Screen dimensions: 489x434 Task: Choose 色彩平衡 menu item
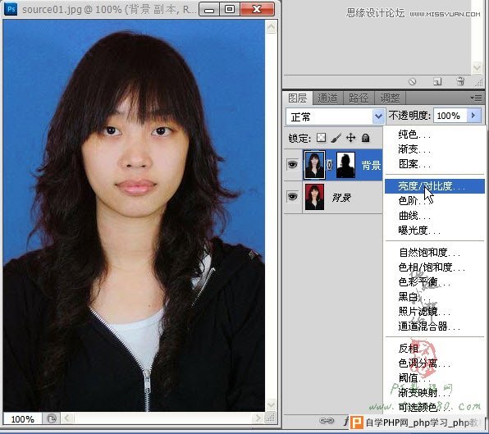point(434,282)
